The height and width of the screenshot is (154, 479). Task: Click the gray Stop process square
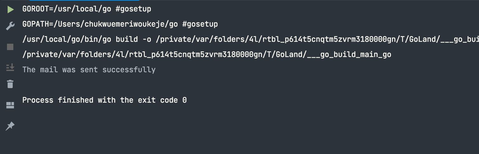(x=10, y=47)
